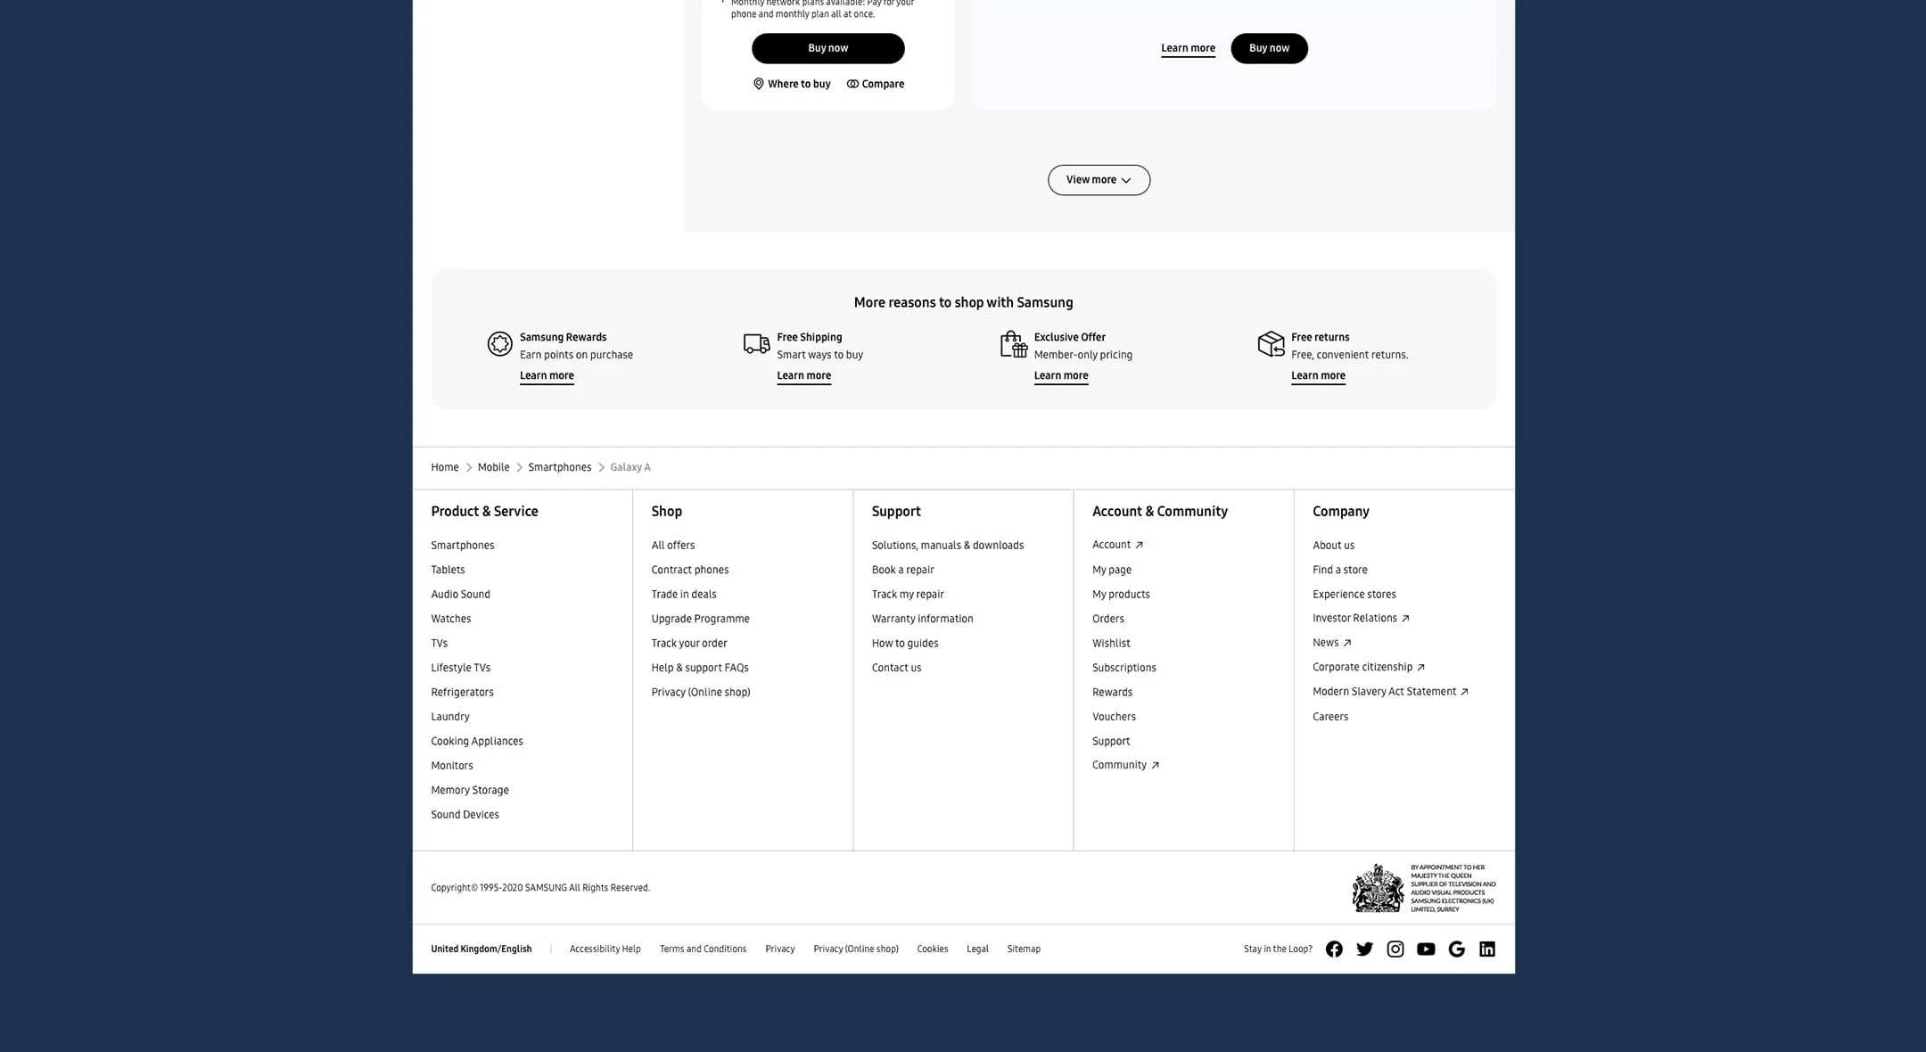
Task: Go to Mobile in breadcrumb
Action: [493, 467]
